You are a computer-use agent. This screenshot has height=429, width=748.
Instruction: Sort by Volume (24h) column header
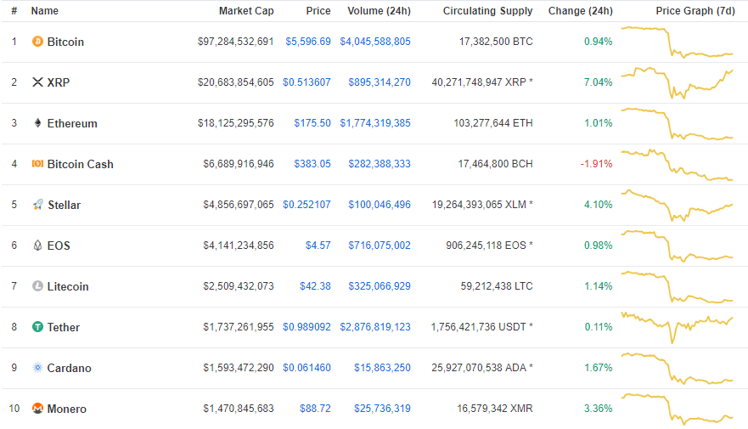[x=379, y=10]
